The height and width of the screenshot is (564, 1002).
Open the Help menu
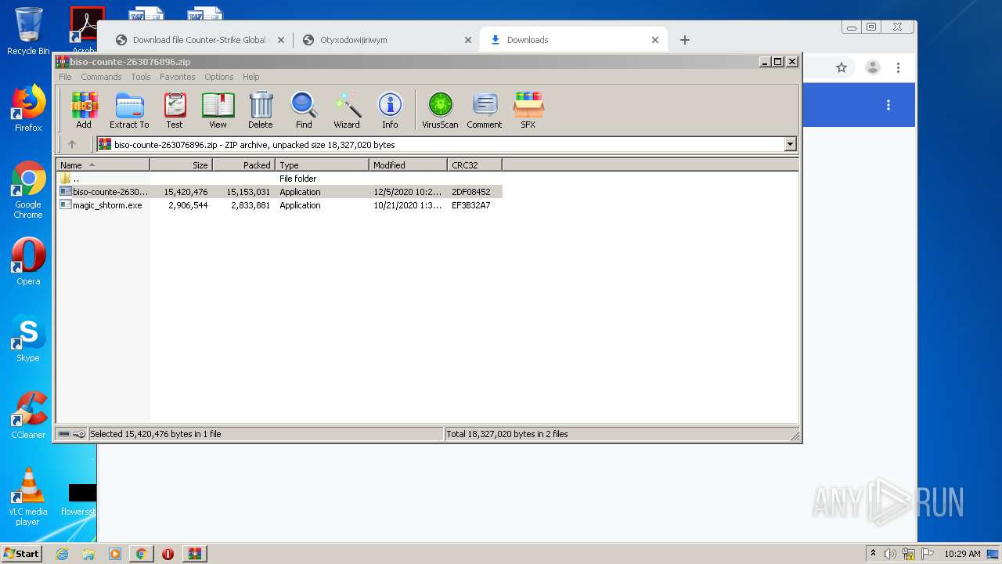250,77
